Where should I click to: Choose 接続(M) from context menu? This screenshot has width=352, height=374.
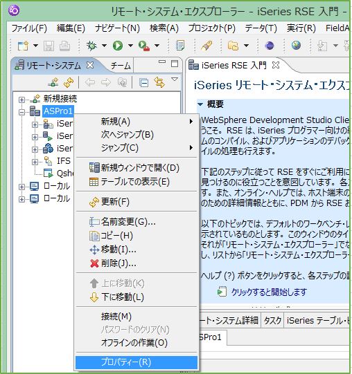click(x=137, y=317)
